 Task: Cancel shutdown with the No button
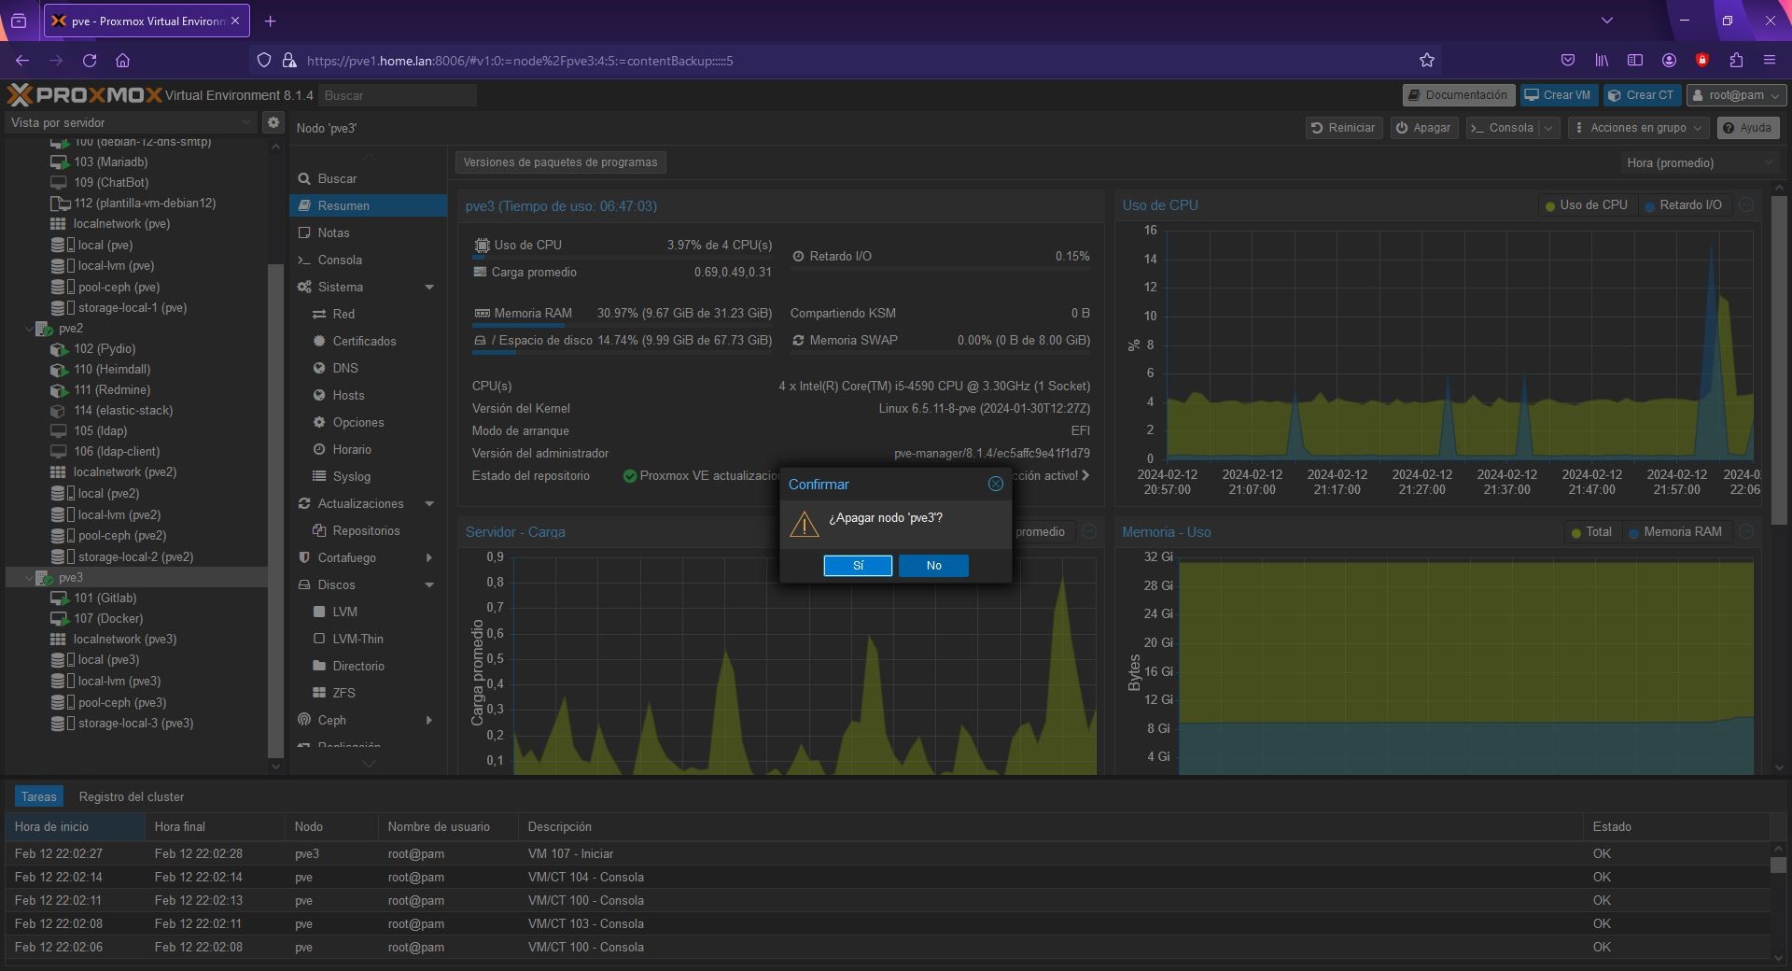coord(933,566)
